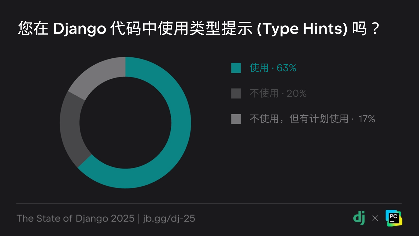This screenshot has width=419, height=236.
Task: Click the "不使用 · 20%" legend label
Action: point(278,93)
